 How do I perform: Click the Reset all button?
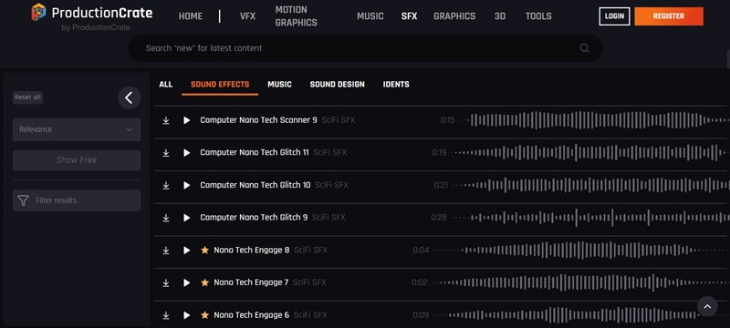[28, 97]
